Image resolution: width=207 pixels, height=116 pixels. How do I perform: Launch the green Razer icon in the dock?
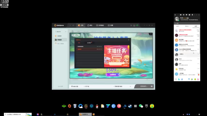tap(64, 106)
